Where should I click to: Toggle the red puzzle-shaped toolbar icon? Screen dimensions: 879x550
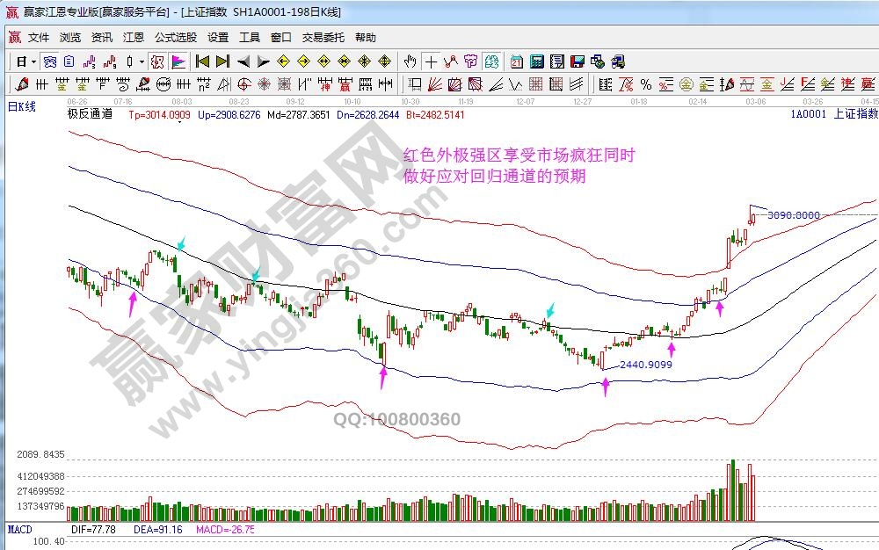(x=157, y=62)
